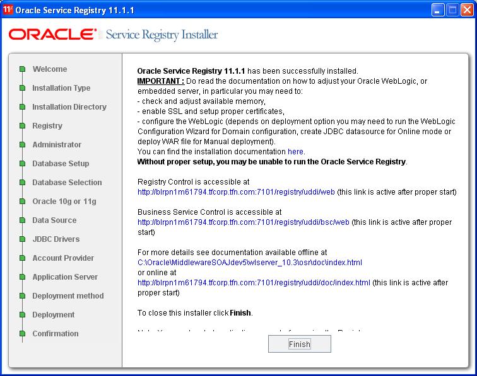Open the installation documentation 'here' link
This screenshot has width=477, height=376.
295,152
